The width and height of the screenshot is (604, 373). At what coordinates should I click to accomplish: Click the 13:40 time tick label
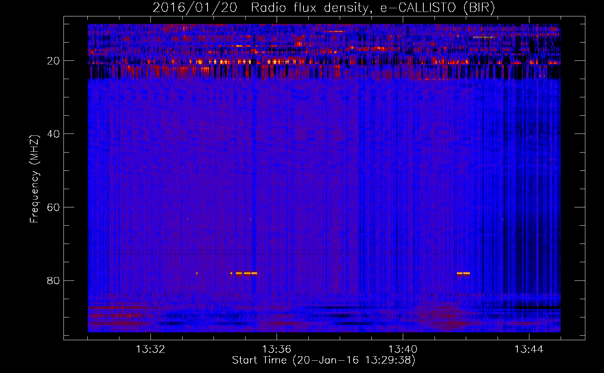(403, 350)
